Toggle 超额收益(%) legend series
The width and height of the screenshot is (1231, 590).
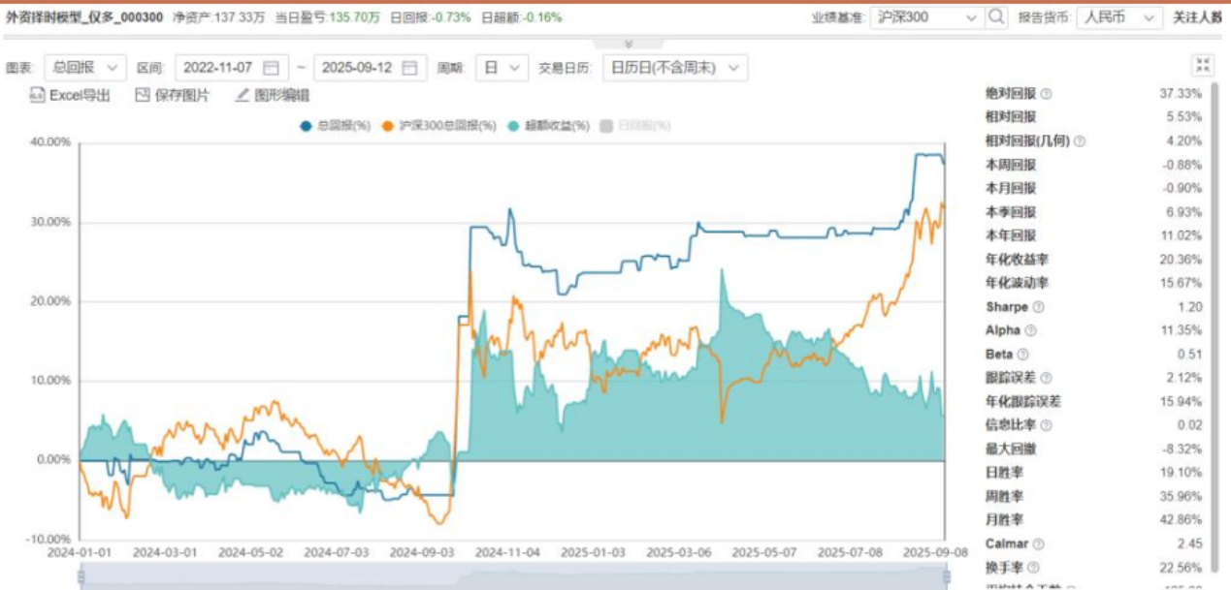[549, 126]
